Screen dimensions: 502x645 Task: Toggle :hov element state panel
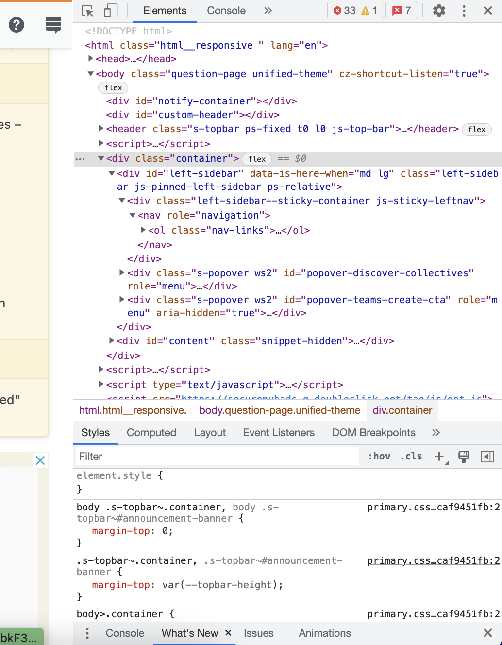tap(379, 457)
